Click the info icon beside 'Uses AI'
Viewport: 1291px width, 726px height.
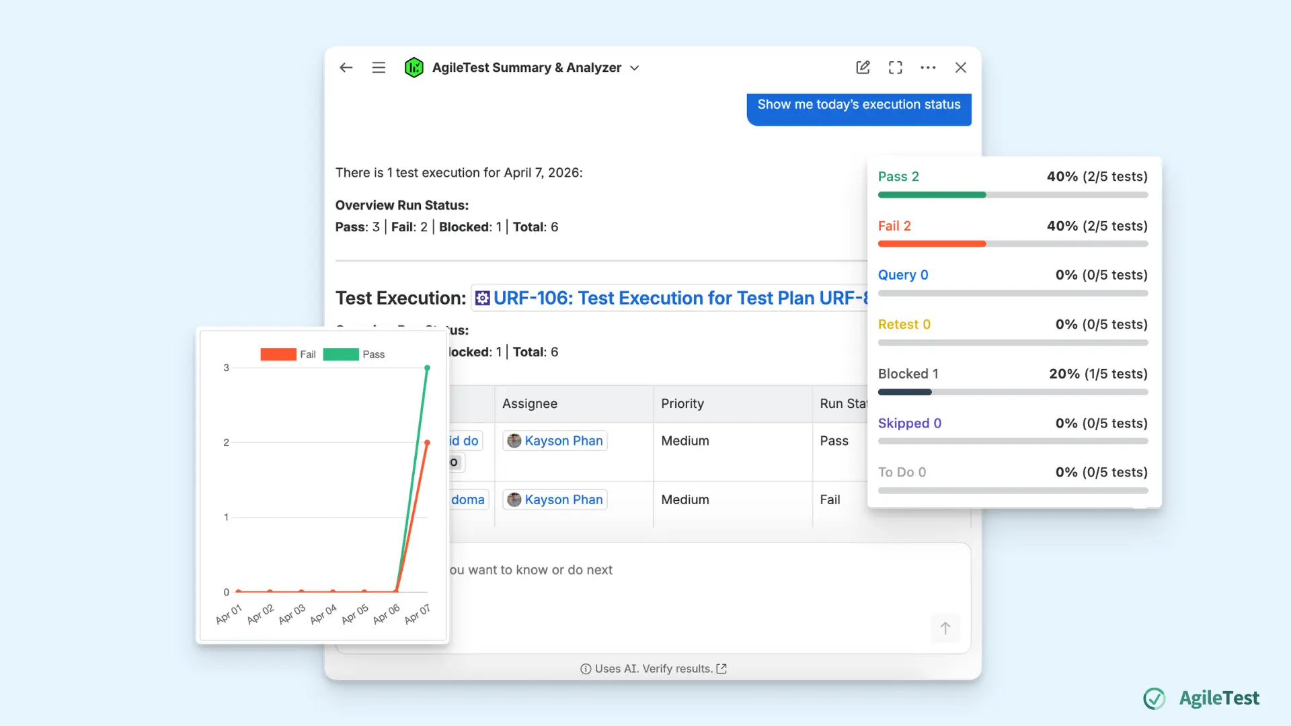coord(586,669)
